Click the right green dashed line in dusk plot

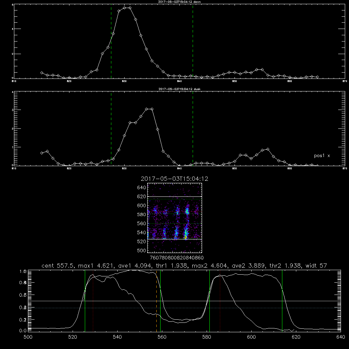pyautogui.click(x=193, y=128)
